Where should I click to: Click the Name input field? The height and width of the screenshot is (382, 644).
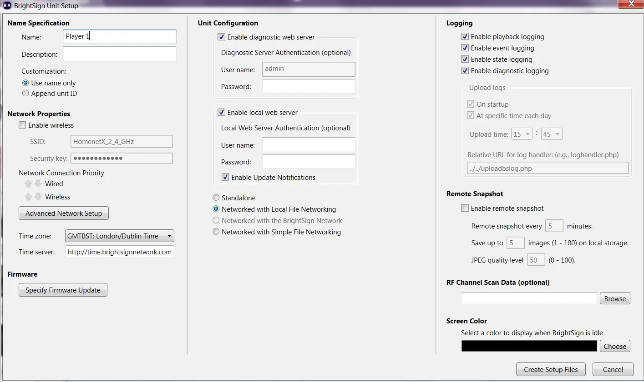[120, 37]
